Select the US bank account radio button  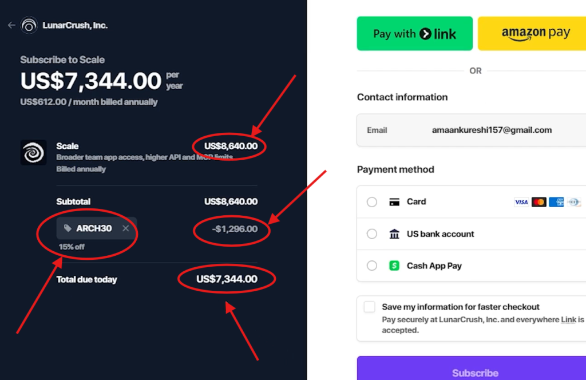coord(371,233)
